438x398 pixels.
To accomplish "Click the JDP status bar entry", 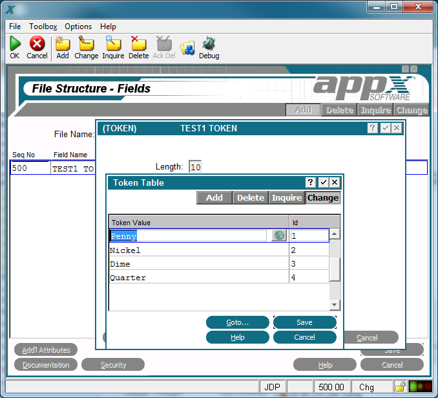I will 273,387.
